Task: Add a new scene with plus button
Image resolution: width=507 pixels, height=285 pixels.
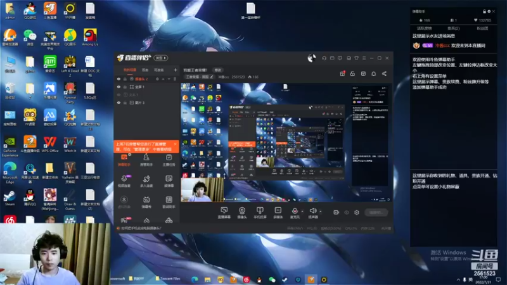Action: click(176, 70)
